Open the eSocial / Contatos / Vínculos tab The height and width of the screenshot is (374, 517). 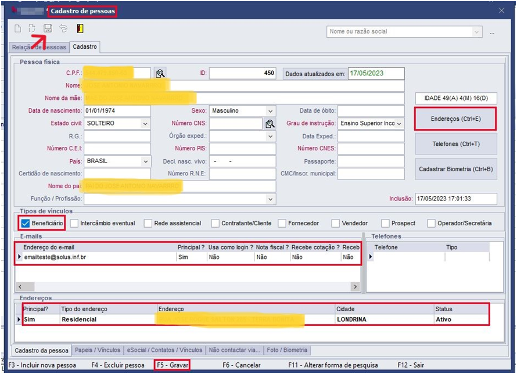(x=164, y=350)
